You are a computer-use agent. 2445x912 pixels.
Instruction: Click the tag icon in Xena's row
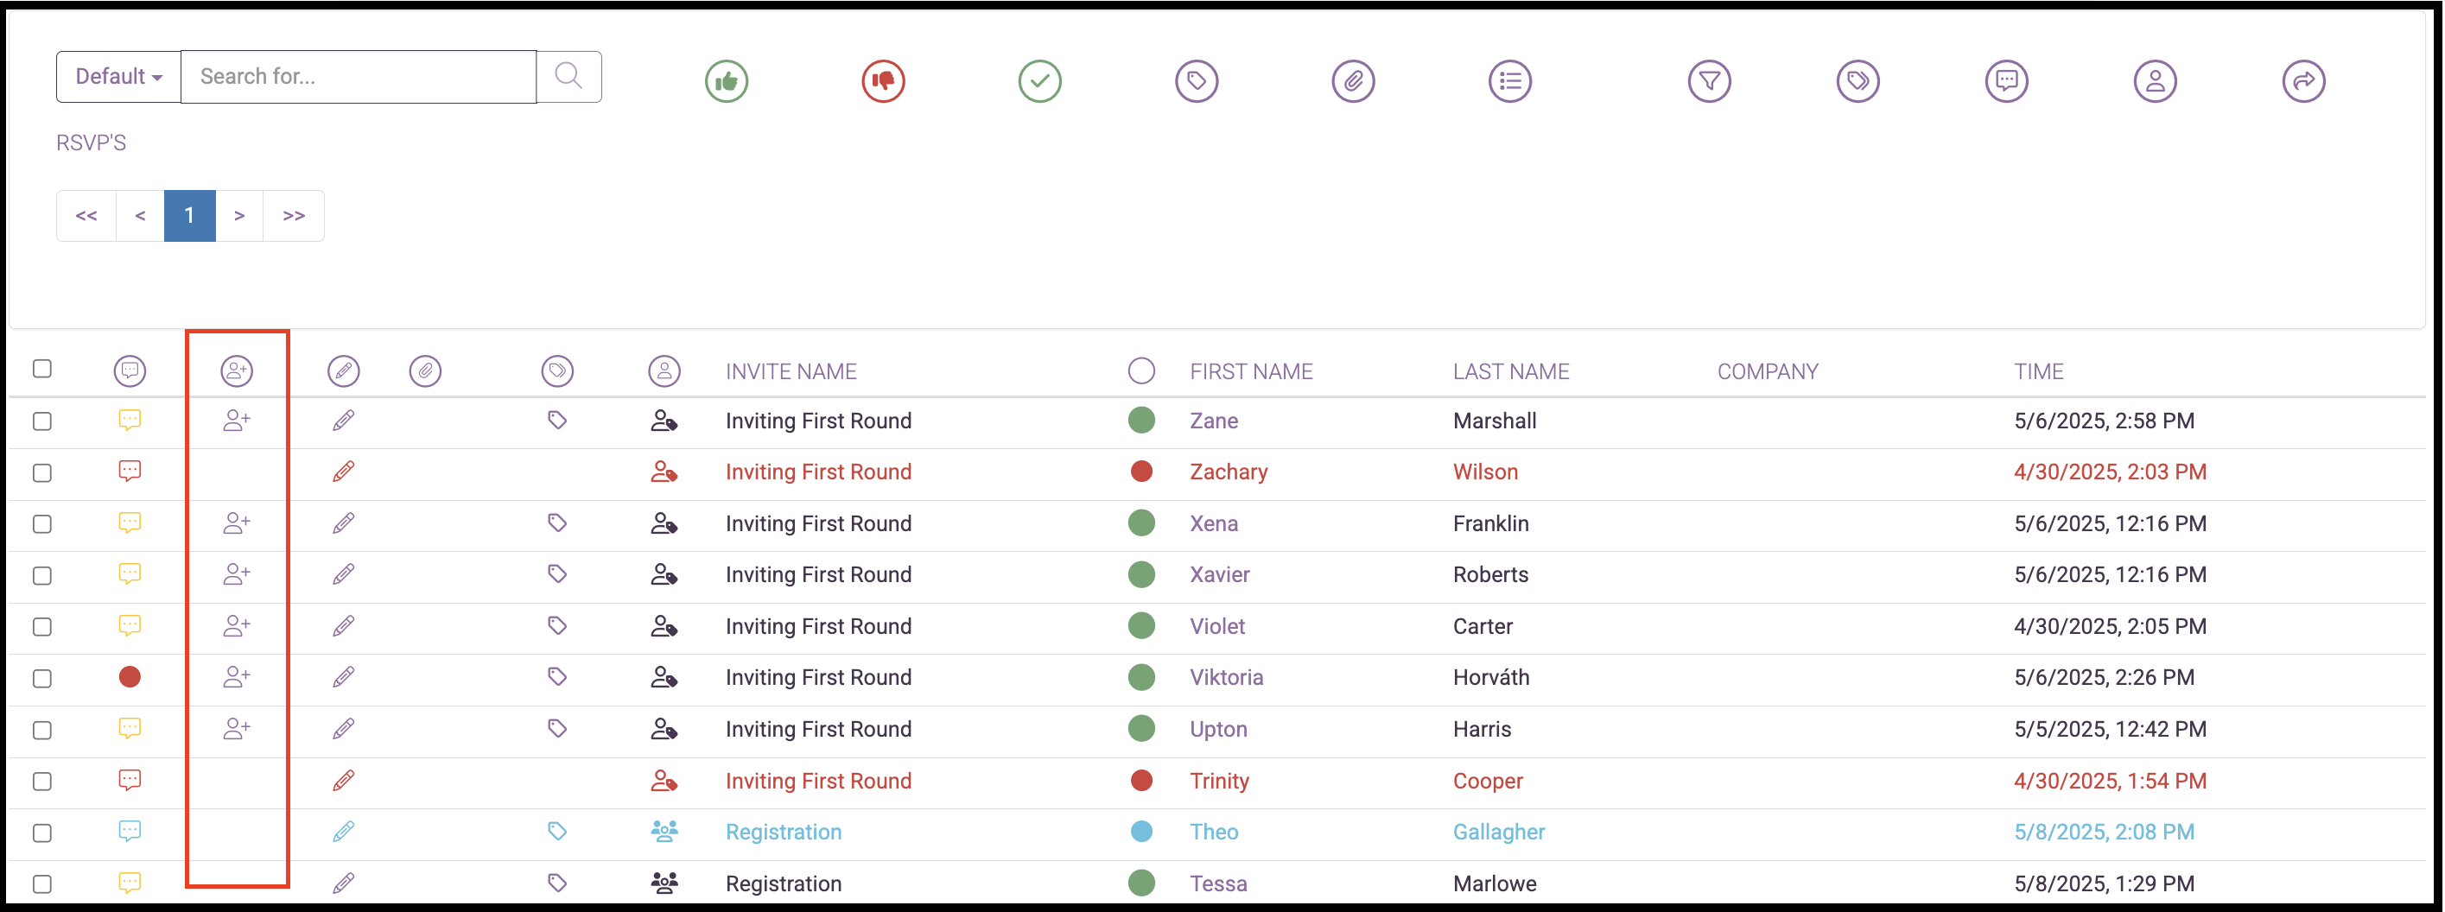(x=557, y=522)
